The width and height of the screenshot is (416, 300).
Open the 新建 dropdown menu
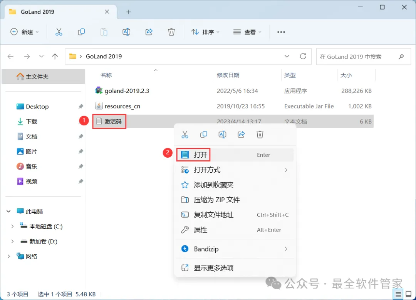tap(24, 32)
